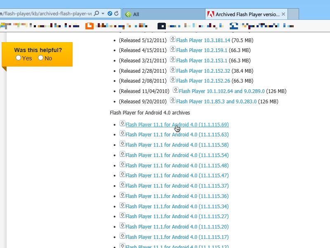Click download icon beside Flash Player 10.2.152.32

(173, 69)
